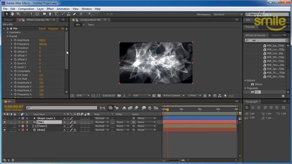This screenshot has width=292, height=164.
Task: Click the blue label swatch of Shape Layer 1
Action: click(x=23, y=118)
